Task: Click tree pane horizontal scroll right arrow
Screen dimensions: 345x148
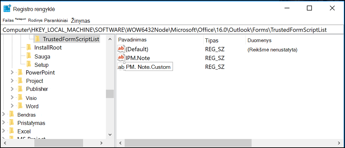Action: point(101,143)
